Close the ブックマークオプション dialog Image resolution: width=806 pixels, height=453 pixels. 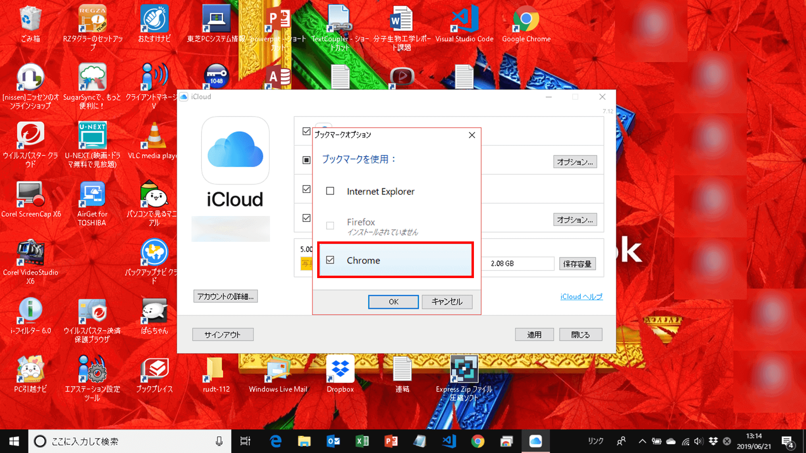(472, 135)
